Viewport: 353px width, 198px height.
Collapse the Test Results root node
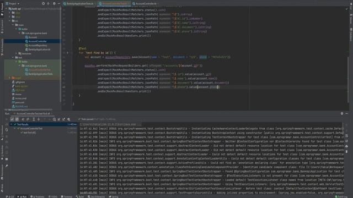click(x=11, y=124)
